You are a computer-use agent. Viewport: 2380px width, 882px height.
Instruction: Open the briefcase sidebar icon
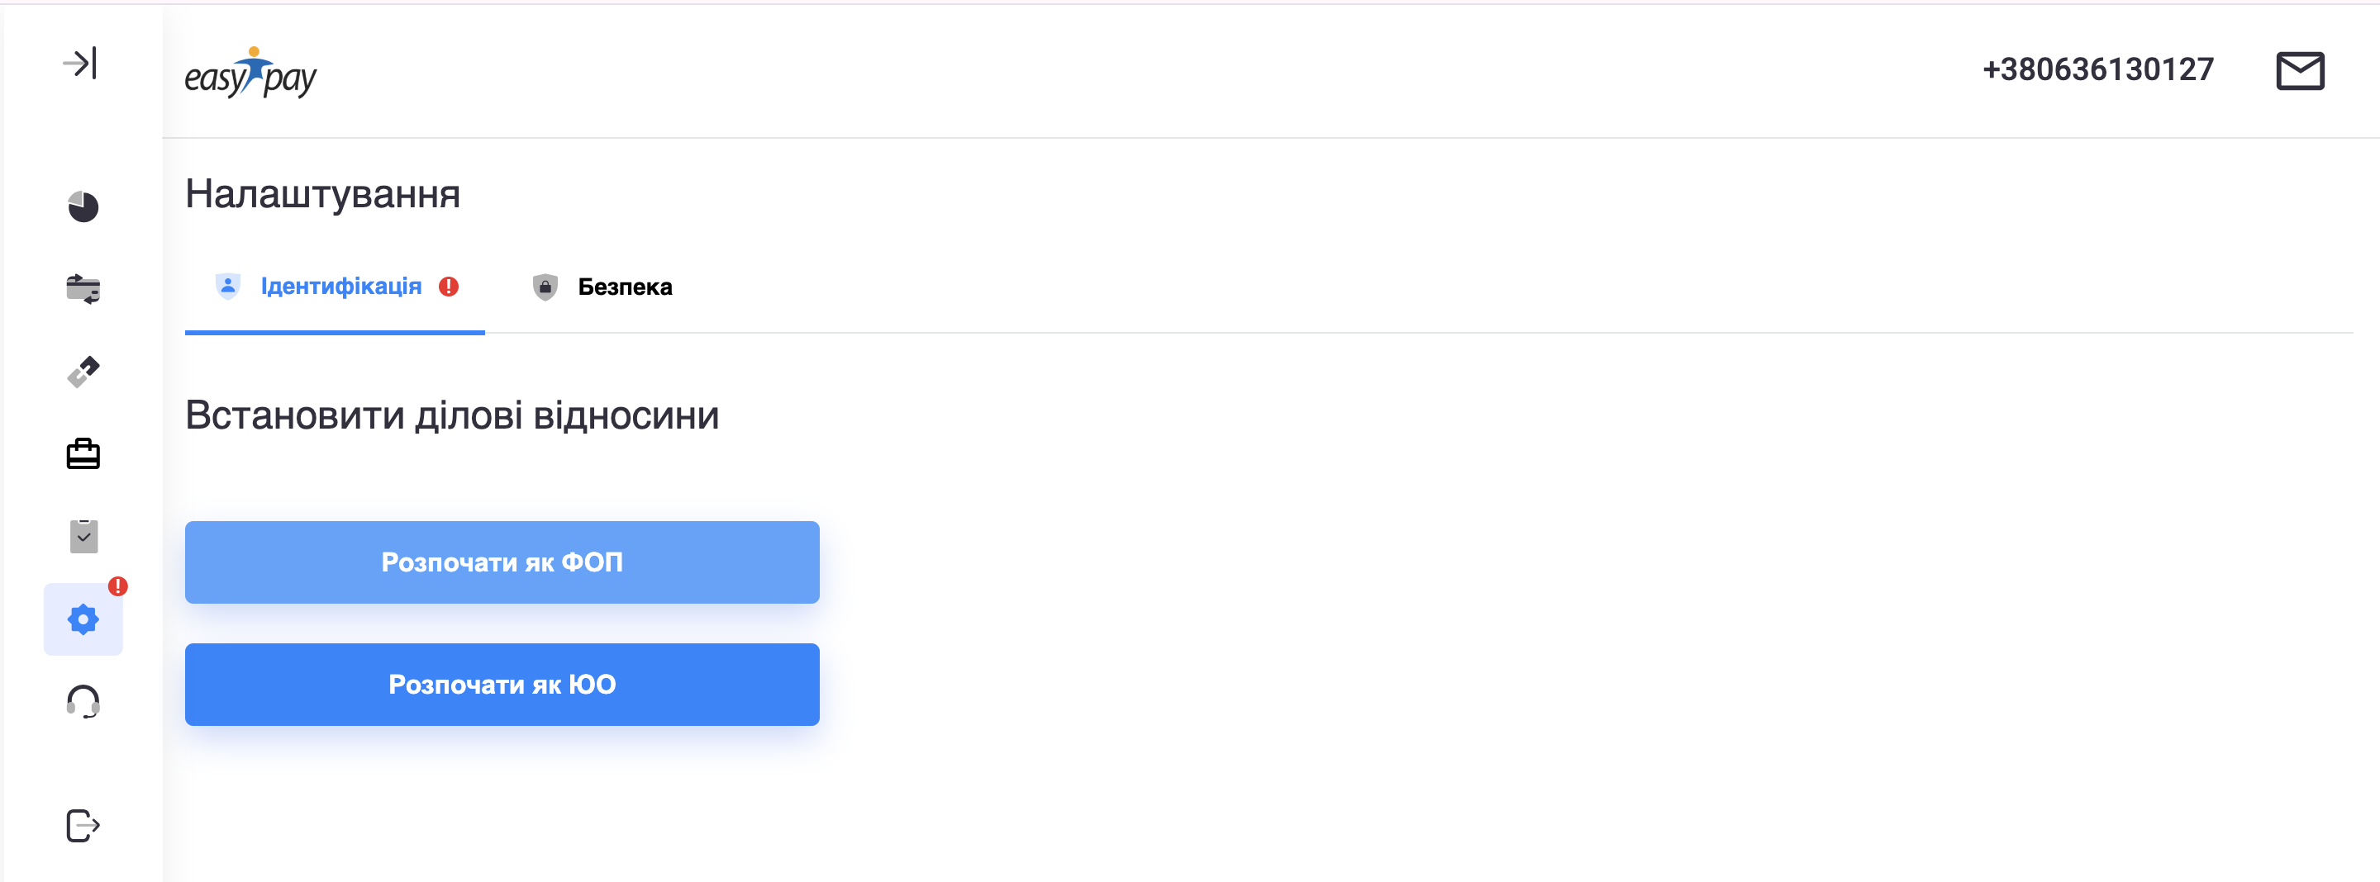(83, 454)
